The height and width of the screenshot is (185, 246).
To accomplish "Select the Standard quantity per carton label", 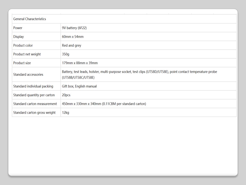I will tap(34, 95).
